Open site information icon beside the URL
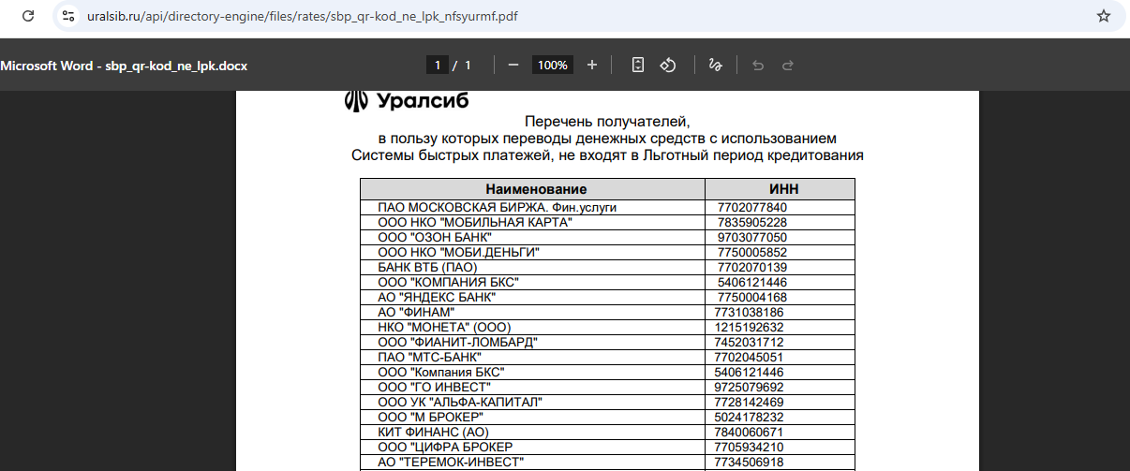The image size is (1130, 471). tap(67, 16)
